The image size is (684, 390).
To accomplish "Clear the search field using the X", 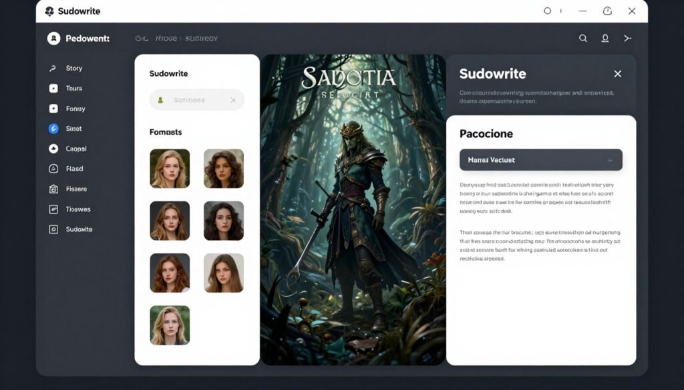I will click(x=233, y=99).
